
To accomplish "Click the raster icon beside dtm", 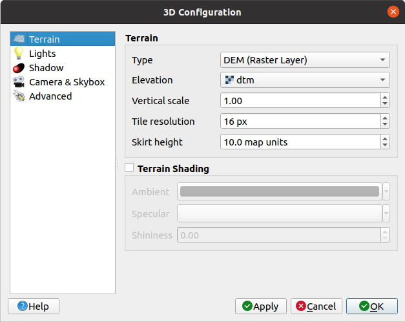I will click(229, 81).
